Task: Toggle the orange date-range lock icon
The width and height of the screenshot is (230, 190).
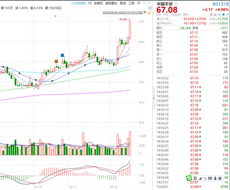Action: (x=149, y=13)
